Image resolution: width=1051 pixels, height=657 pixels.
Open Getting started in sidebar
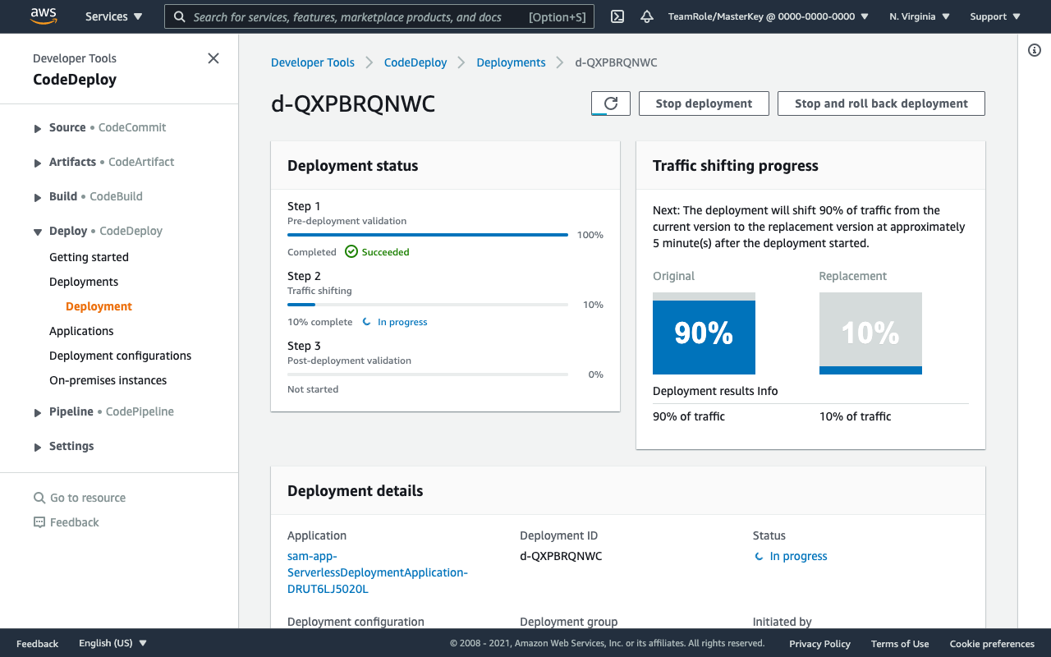click(89, 257)
